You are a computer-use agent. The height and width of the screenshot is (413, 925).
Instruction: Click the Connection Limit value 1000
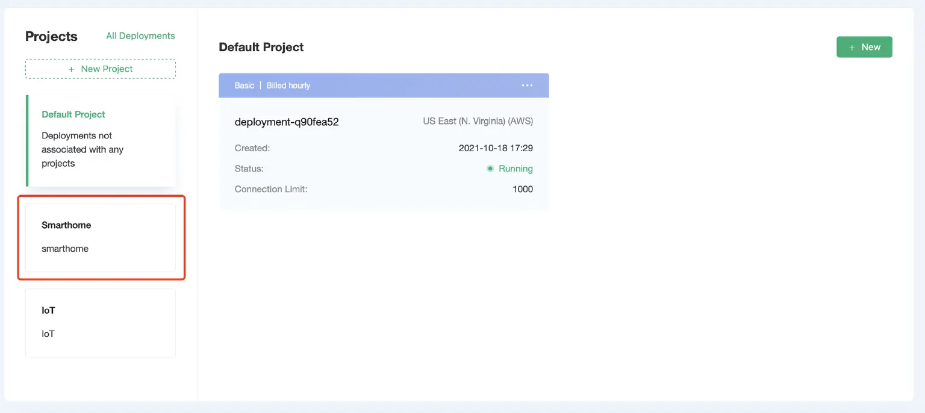522,188
